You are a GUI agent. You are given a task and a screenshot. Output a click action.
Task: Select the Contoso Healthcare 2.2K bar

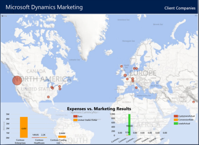coord(43,137)
